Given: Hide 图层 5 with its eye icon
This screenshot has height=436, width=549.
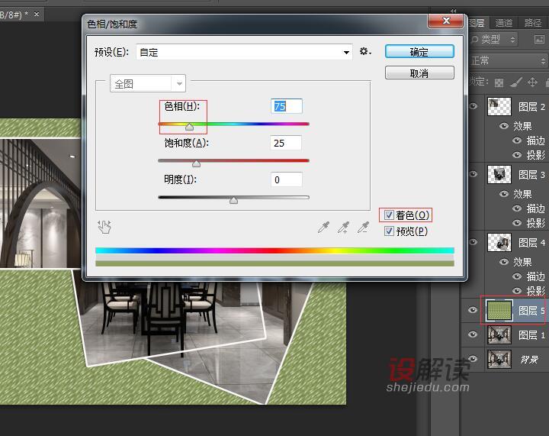Looking at the screenshot, I should pos(473,310).
